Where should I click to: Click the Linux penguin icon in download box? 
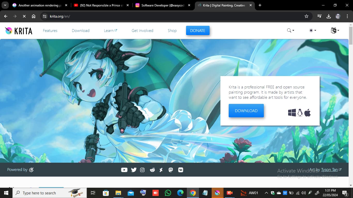point(300,113)
